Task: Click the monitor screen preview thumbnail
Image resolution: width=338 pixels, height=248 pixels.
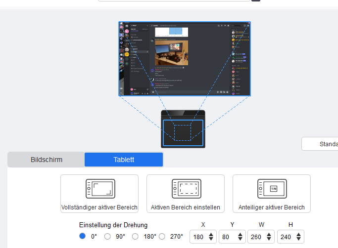Action: click(x=184, y=58)
